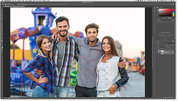Click add layer mask icon
The image size is (178, 101).
point(166,97)
